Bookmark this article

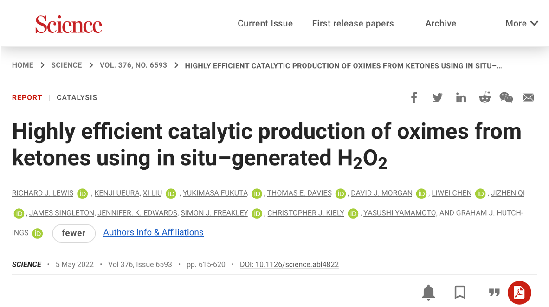(460, 292)
